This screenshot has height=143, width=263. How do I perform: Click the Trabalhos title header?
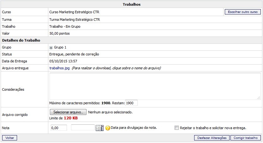(x=131, y=4)
